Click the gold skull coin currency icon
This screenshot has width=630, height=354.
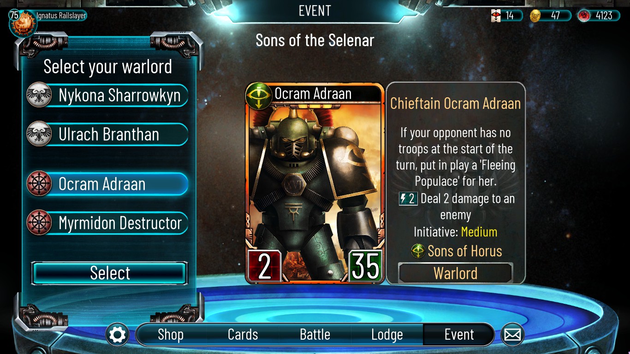click(x=535, y=16)
